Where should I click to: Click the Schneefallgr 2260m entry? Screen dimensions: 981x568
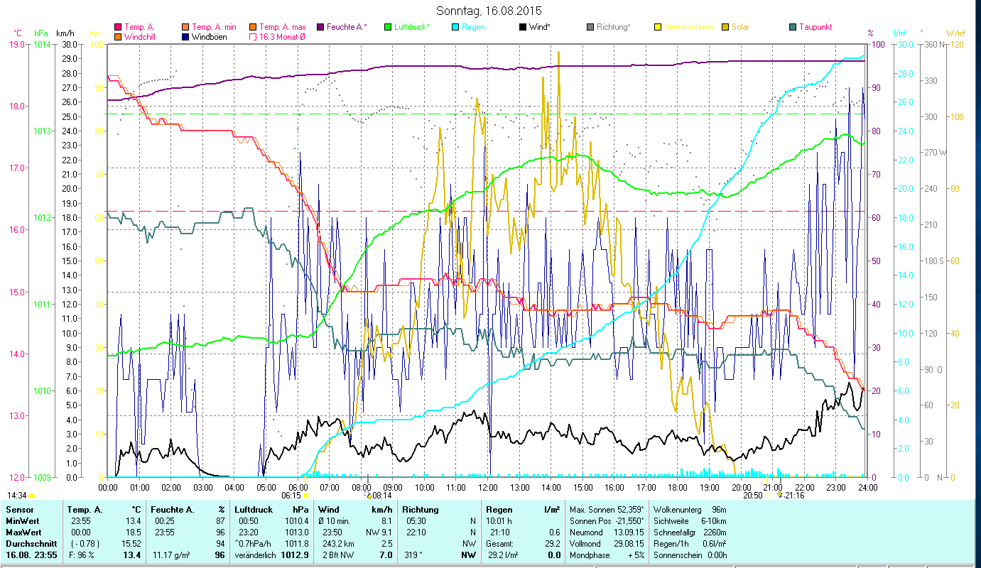pyautogui.click(x=690, y=532)
